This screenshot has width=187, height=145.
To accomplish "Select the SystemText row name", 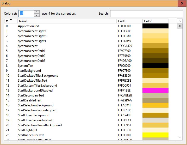I will click(x=26, y=66).
